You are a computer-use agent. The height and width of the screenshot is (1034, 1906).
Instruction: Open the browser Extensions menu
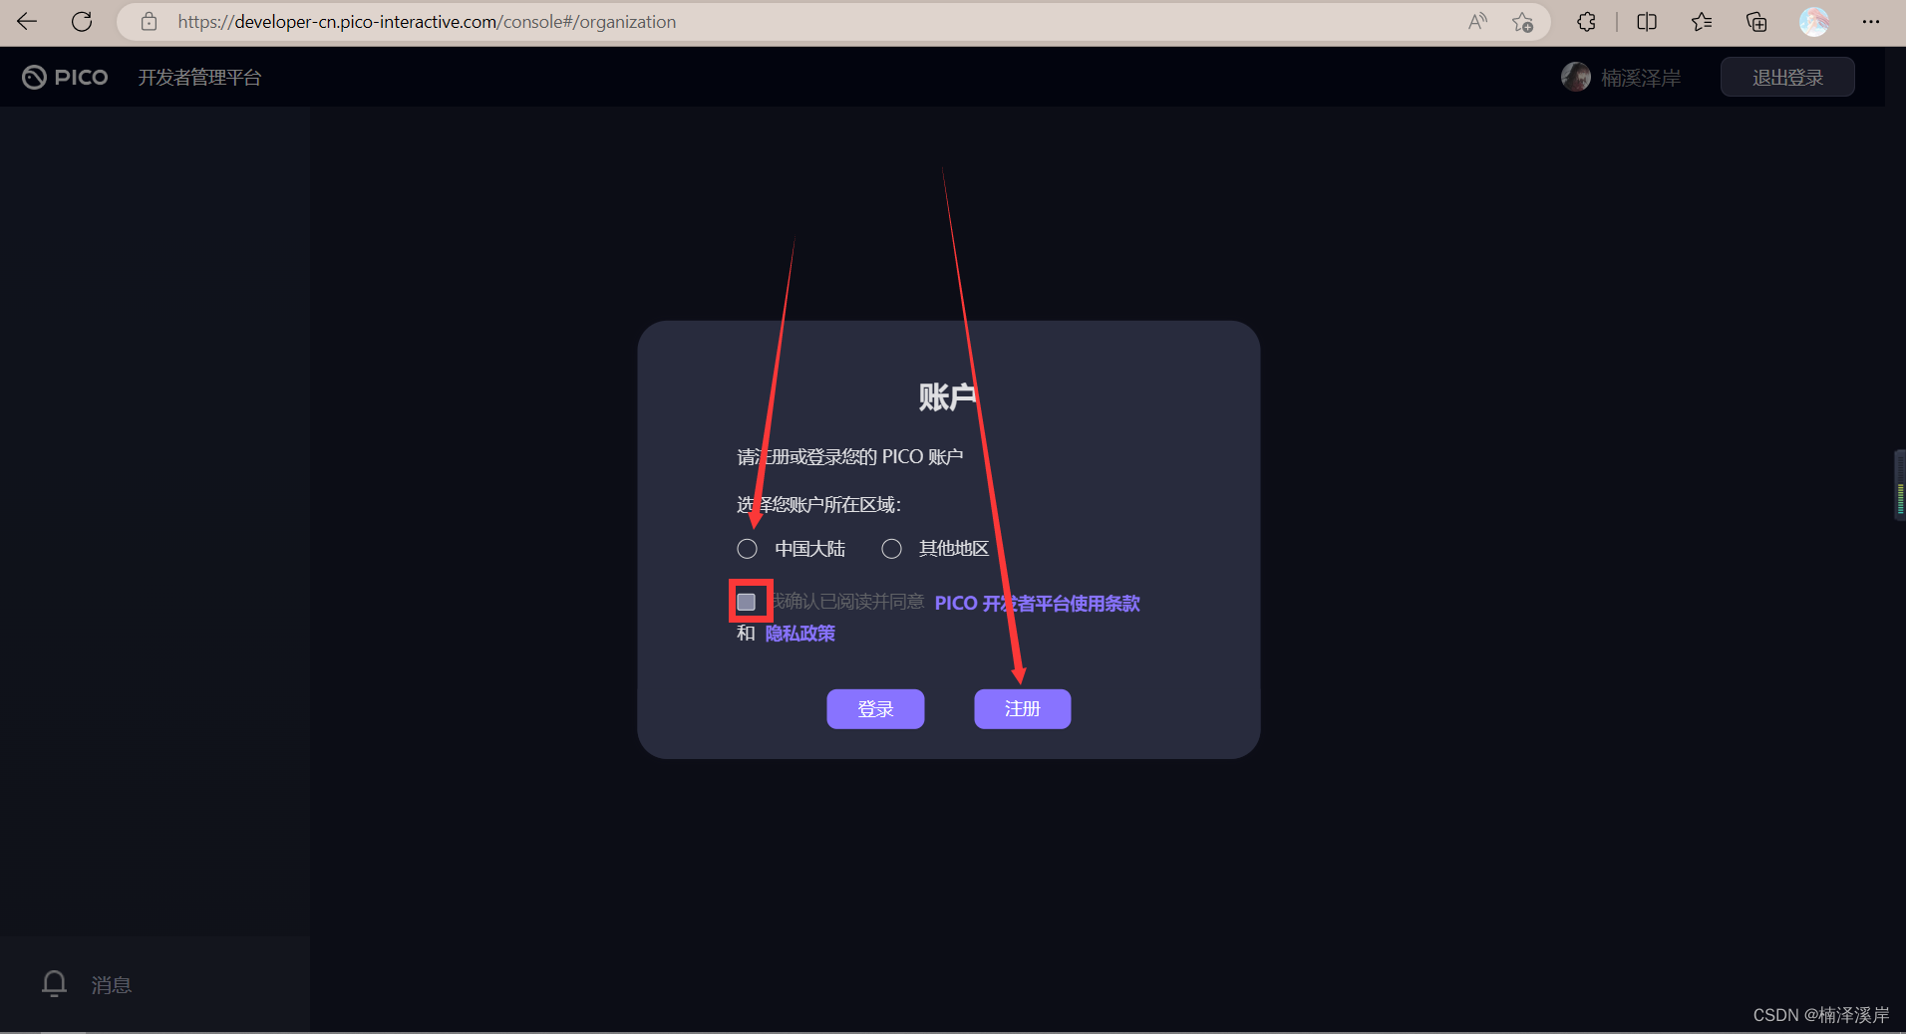pyautogui.click(x=1586, y=21)
